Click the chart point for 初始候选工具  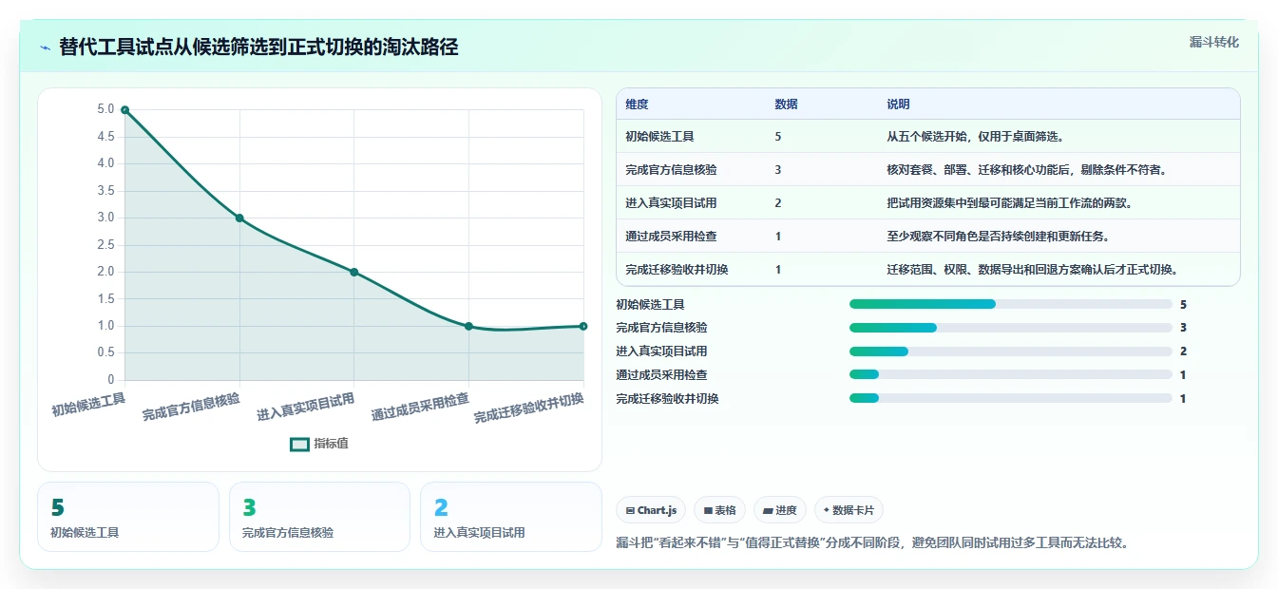coord(124,109)
